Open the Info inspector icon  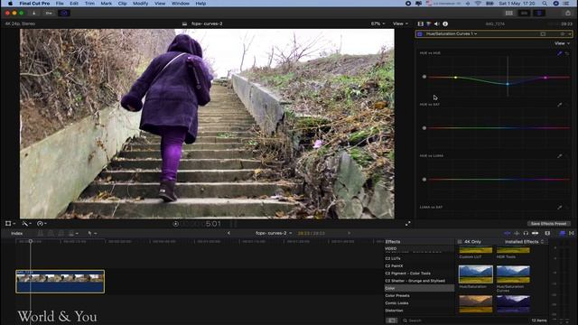click(445, 24)
